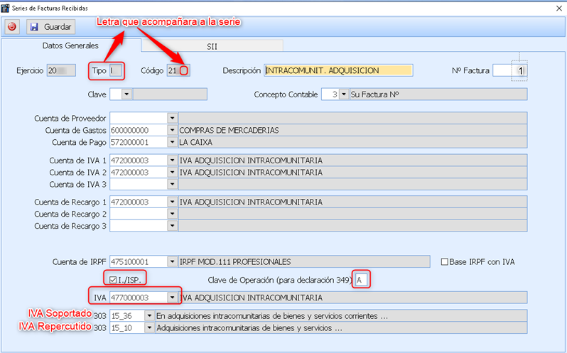
Task: Open the Cuenta de Gastos dropdown arrow
Action: [x=172, y=130]
